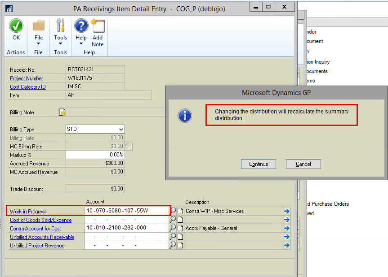388x277 pixels.
Task: Click lookup magnifier for Work in Progress account
Action: click(x=173, y=211)
